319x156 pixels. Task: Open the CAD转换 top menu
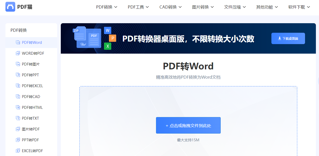[170, 7]
